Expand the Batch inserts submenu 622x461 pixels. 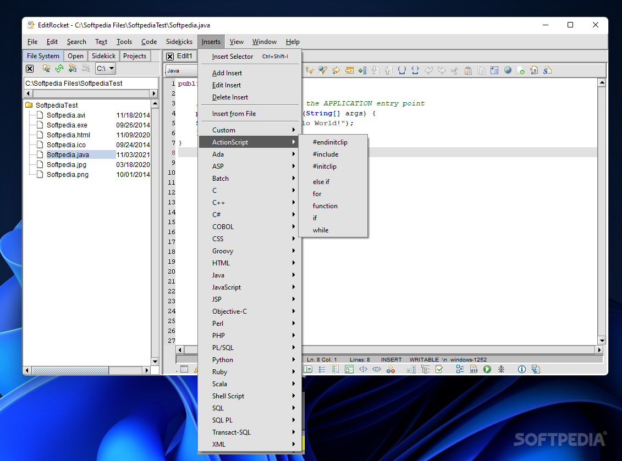click(250, 179)
